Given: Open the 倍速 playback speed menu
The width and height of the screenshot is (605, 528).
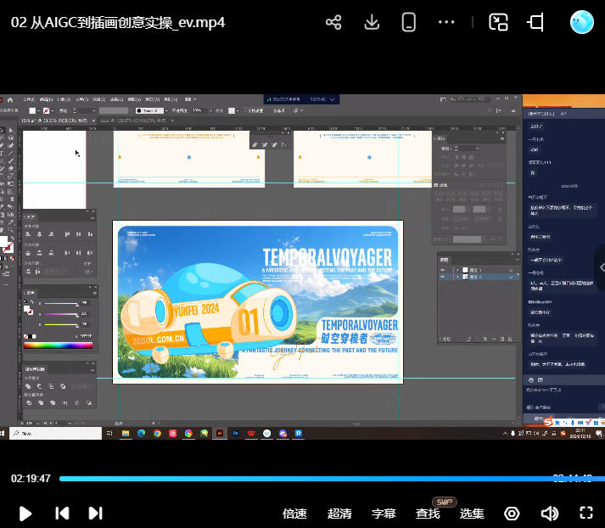Looking at the screenshot, I should [x=294, y=513].
